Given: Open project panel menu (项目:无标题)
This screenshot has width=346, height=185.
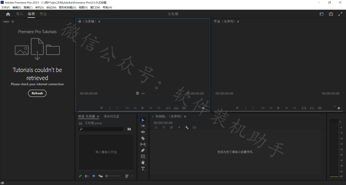Looking at the screenshot, I should tap(98, 117).
